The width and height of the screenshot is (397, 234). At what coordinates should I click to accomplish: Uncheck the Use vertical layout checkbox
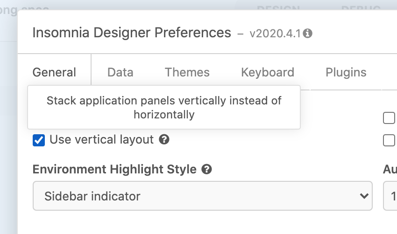click(39, 140)
